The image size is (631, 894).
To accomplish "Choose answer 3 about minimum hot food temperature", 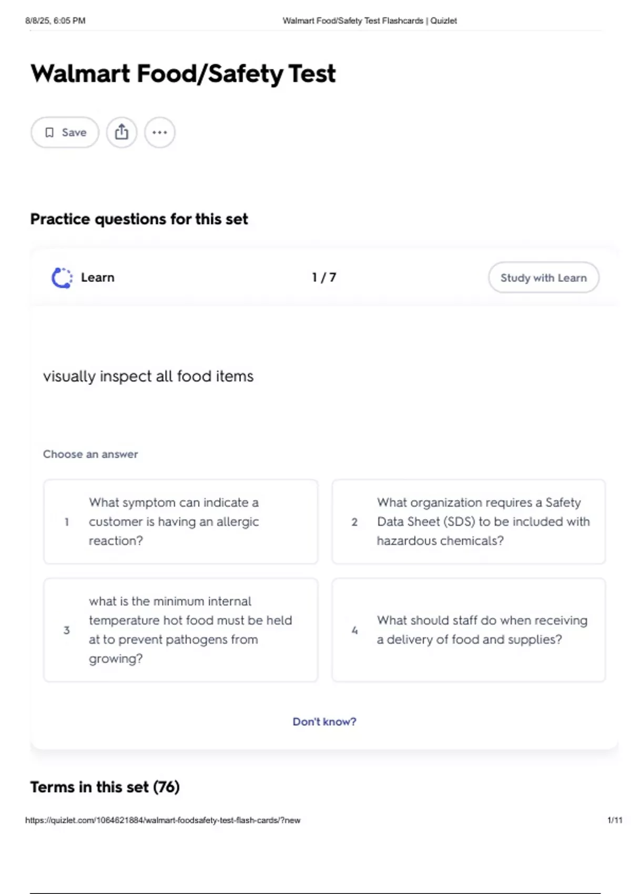I will [181, 630].
